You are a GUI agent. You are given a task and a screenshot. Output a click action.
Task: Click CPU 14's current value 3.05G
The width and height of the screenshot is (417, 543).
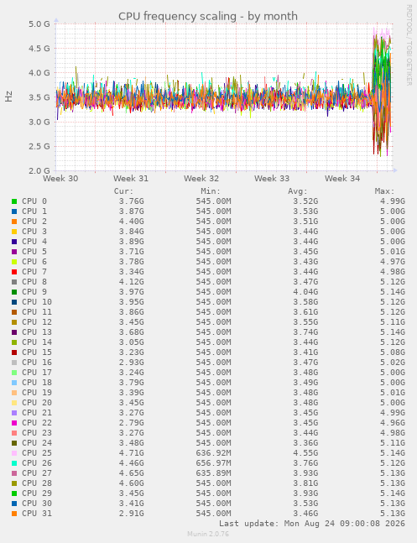point(131,342)
